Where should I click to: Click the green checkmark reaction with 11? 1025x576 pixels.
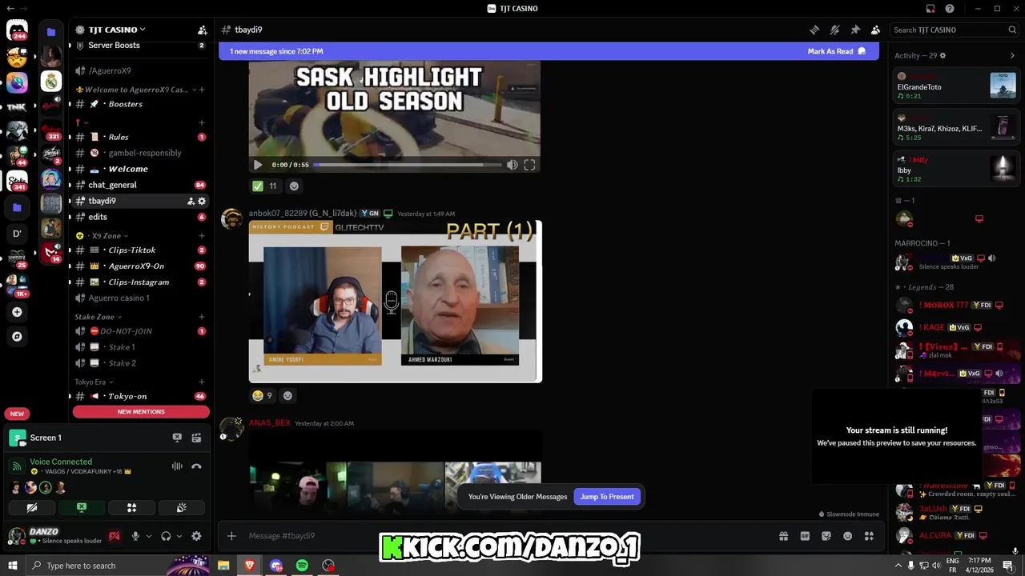265,186
